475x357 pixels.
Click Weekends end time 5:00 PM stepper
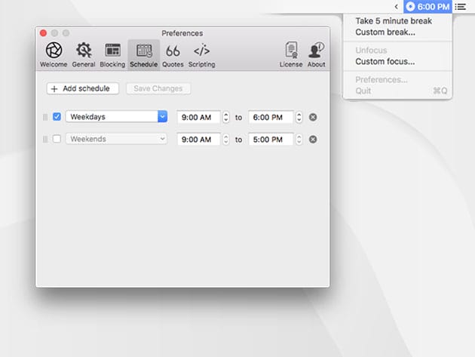click(x=299, y=139)
